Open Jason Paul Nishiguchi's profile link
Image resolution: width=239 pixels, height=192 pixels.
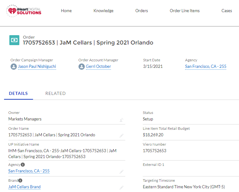37,67
